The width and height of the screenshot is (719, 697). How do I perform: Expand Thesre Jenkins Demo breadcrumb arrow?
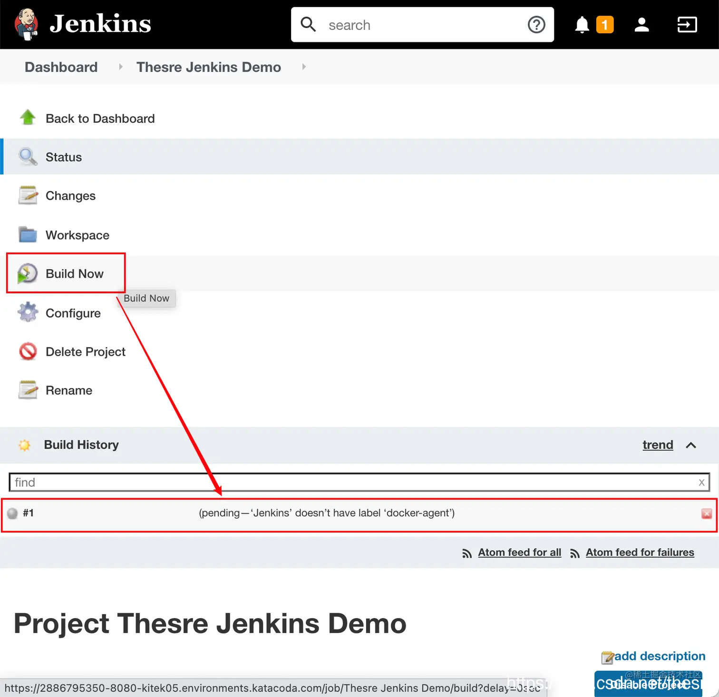pyautogui.click(x=304, y=67)
